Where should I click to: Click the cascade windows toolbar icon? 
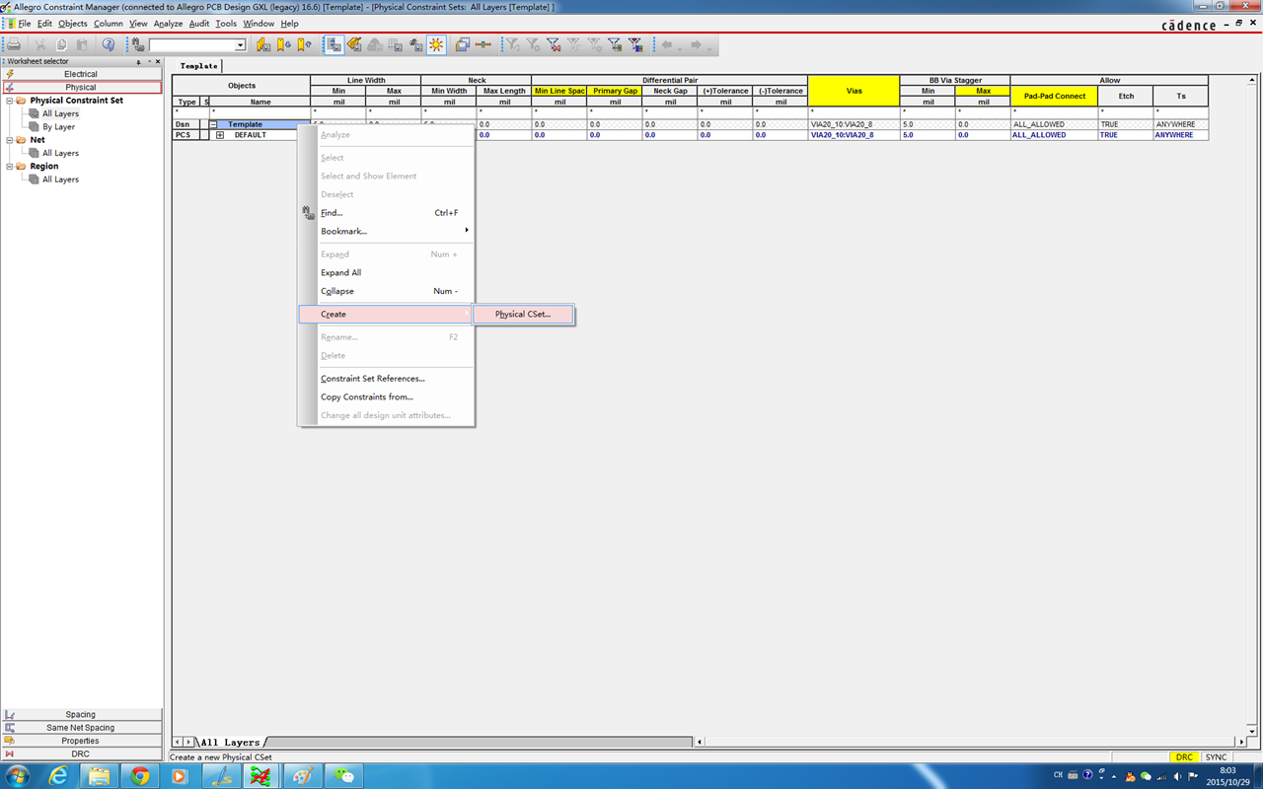click(x=462, y=44)
